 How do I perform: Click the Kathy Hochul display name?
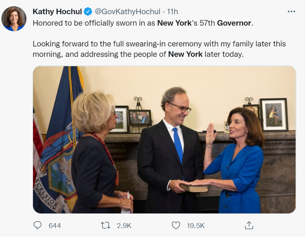coord(57,12)
